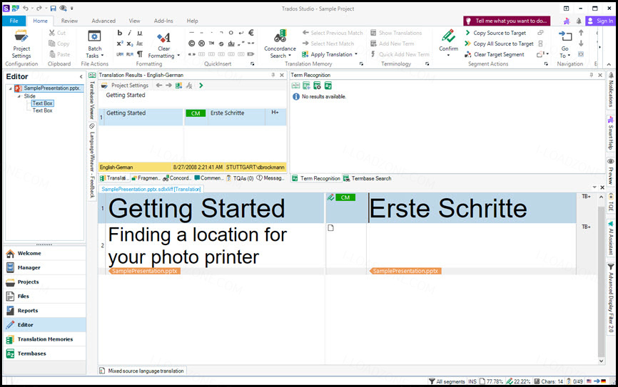Screen dimensions: 618x387
Task: Insert the registered trademark symbol
Action: pyautogui.click(x=201, y=43)
